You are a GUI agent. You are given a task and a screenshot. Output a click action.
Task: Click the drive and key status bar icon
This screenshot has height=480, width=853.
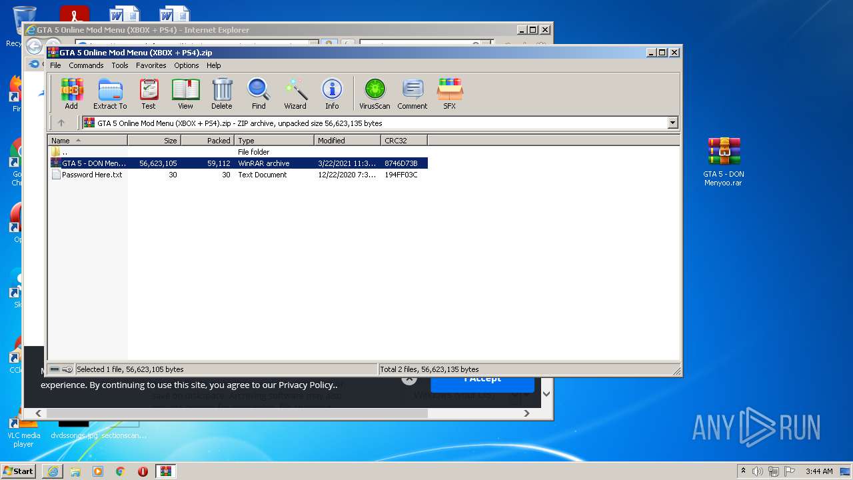click(x=61, y=369)
